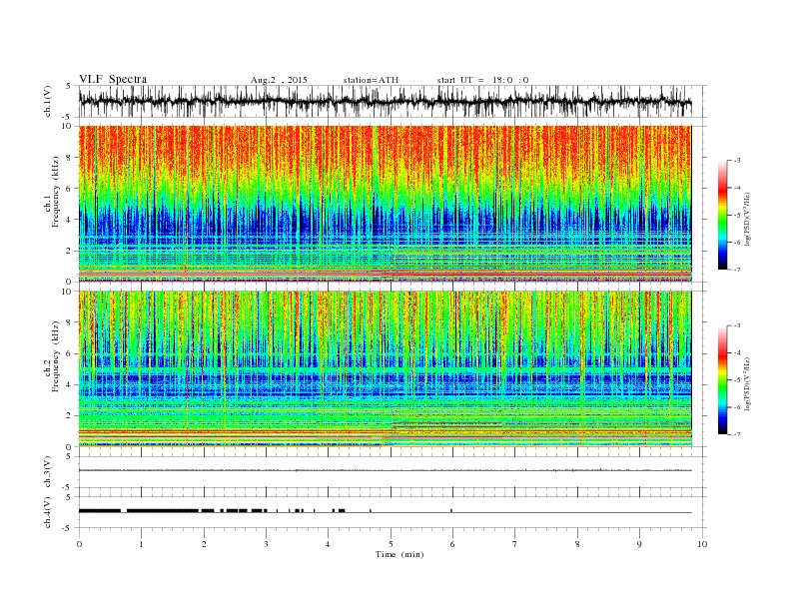Click the ch.1 spectrogram color scale bar
This screenshot has width=791, height=611.
click(x=722, y=215)
